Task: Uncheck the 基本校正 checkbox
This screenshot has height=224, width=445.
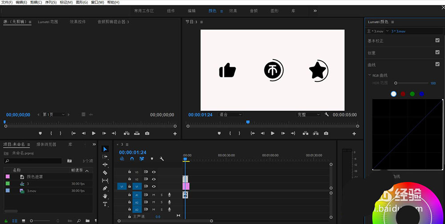Action: pos(437,40)
